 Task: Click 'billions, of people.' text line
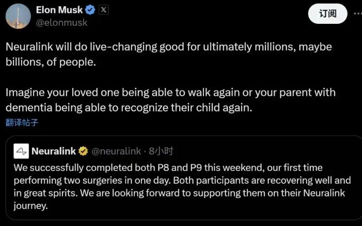pyautogui.click(x=51, y=62)
